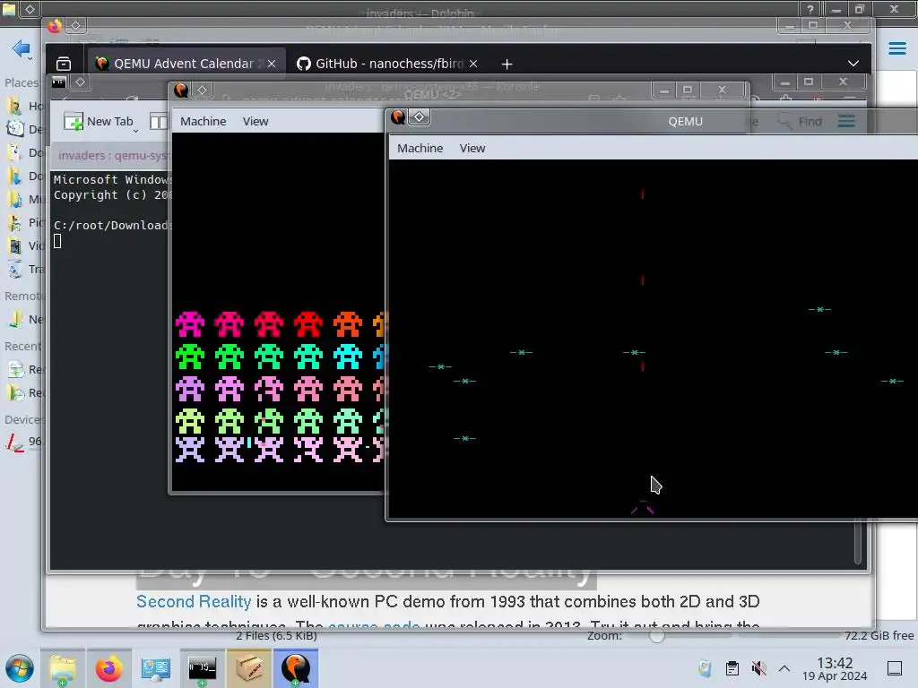Switch to GitHub nanochess/fbird tab

386,64
